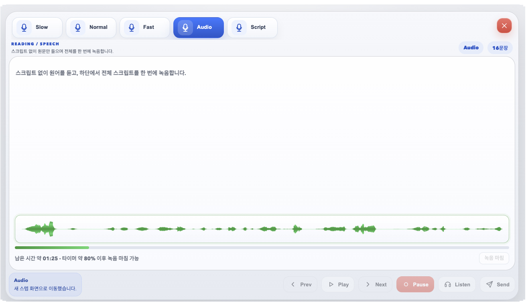Click the microphone icon on Normal tab
This screenshot has width=526, height=306.
point(78,28)
